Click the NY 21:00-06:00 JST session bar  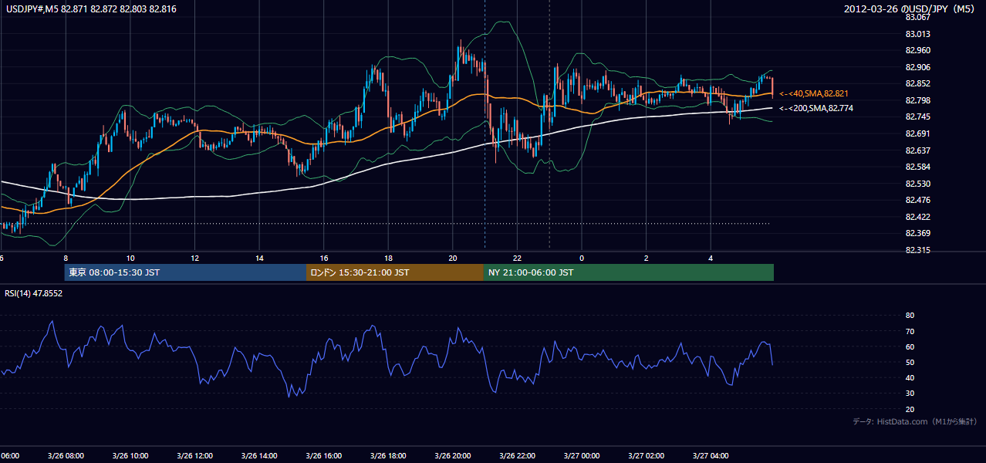click(629, 272)
